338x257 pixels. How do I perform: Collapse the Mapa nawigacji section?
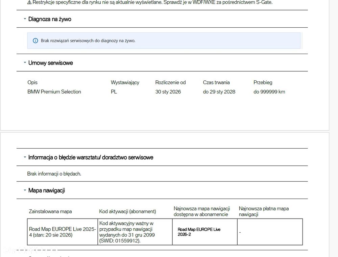(x=25, y=190)
